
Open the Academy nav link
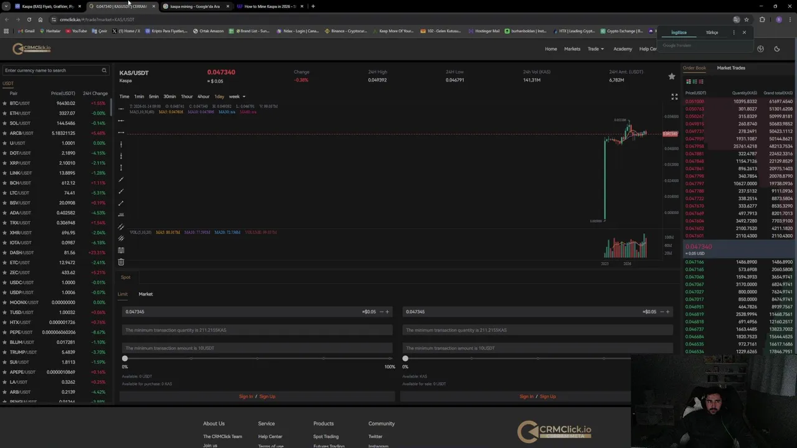[623, 49]
